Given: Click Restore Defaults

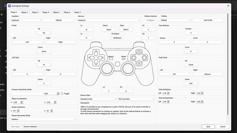Looking at the screenshot, I should (30, 127).
